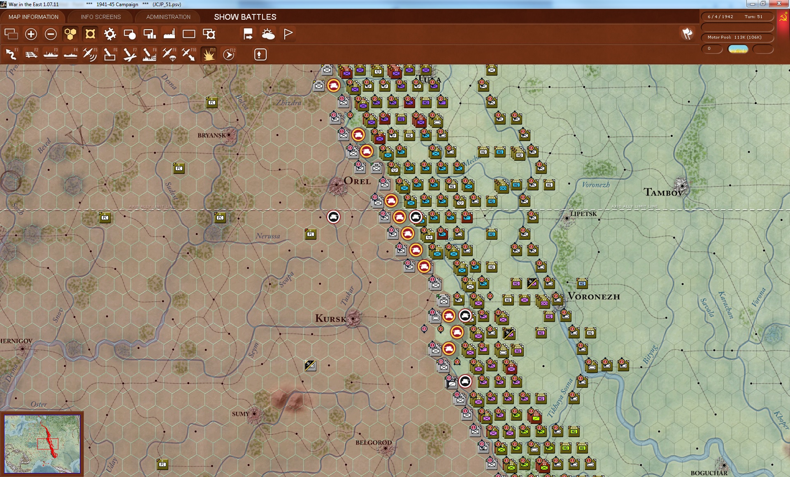The width and height of the screenshot is (790, 477).
Task: Select the PC counter near Nerussa
Action: 311,234
